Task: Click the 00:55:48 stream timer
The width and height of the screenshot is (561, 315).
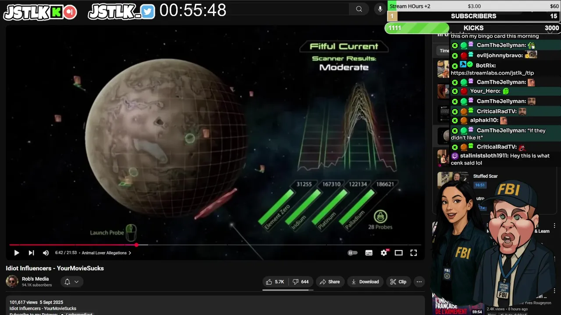Action: pos(193,10)
